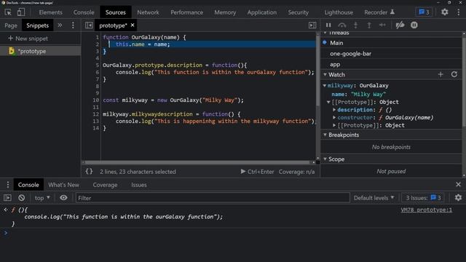Expand the description property
The width and height of the screenshot is (466, 262).
[x=334, y=110]
